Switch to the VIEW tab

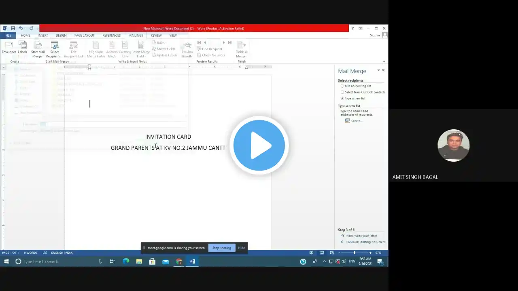click(173, 36)
